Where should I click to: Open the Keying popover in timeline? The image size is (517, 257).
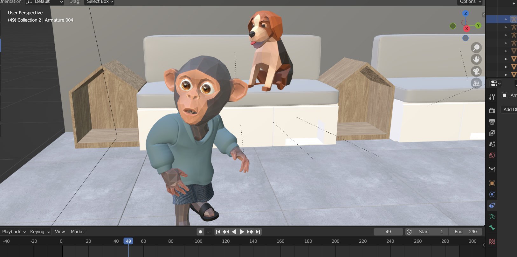tap(40, 232)
